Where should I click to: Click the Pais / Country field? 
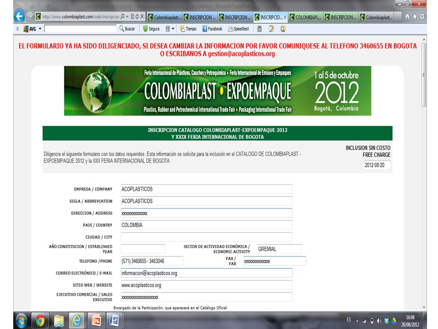click(206, 225)
